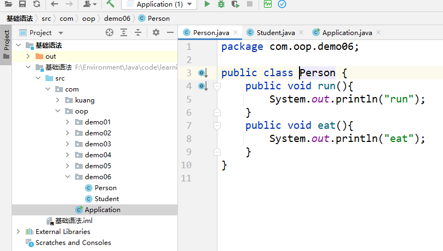Navigate back with the left arrow
The height and width of the screenshot is (251, 443).
55,4
